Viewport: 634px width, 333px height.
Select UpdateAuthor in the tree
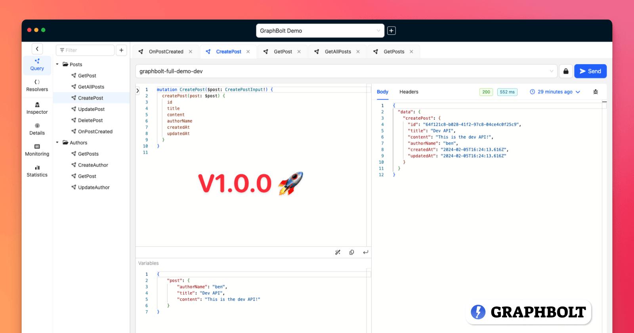click(94, 188)
